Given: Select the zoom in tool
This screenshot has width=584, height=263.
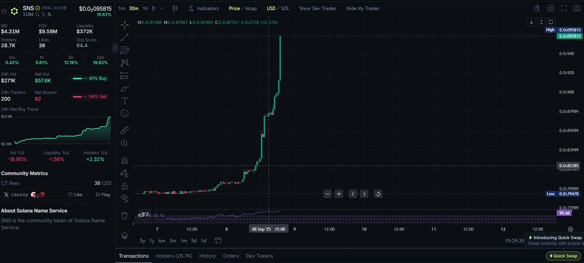Looking at the screenshot, I should pos(125,143).
